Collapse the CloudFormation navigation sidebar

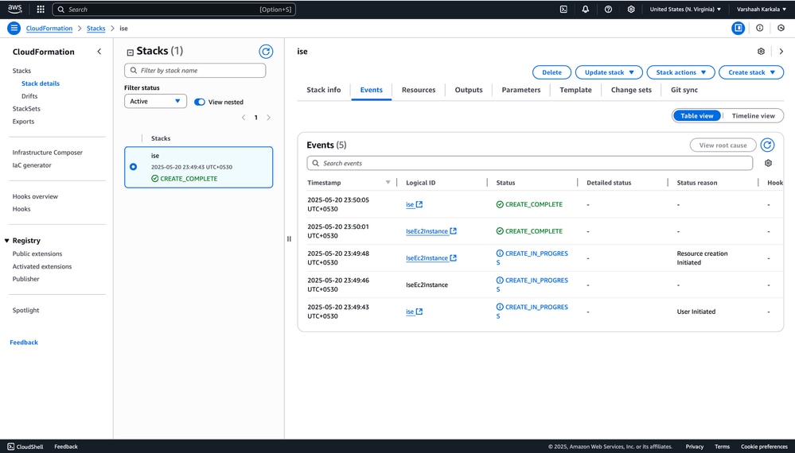pos(99,52)
